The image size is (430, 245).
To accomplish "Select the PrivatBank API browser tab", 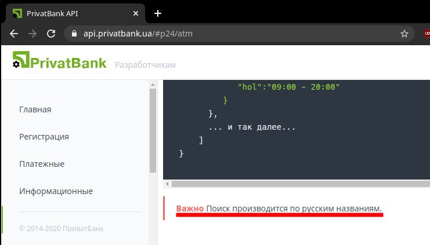I will 75,13.
